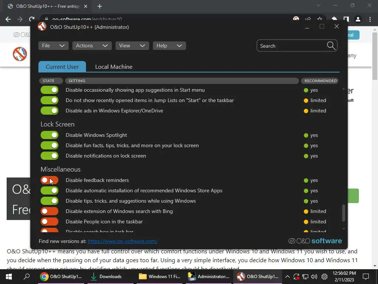This screenshot has height=284, width=378.
Task: Bookmark this page with the star icon
Action: 320,19
